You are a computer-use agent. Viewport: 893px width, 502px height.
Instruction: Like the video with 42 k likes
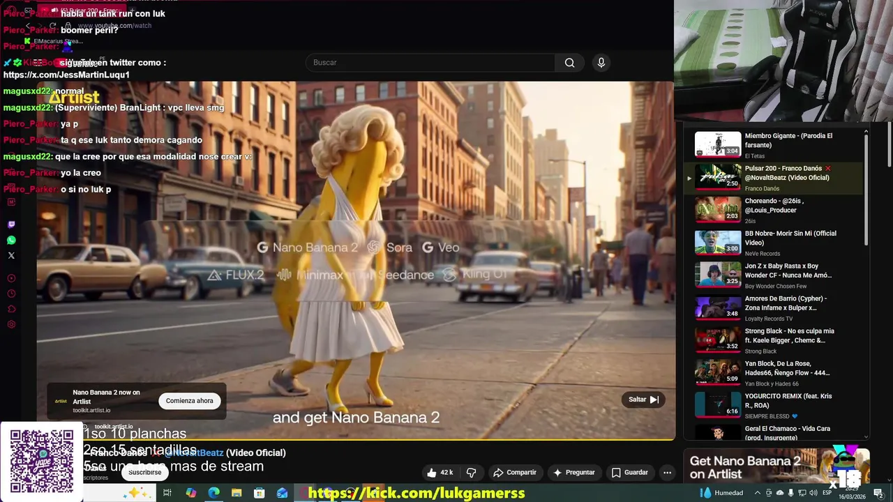click(x=440, y=472)
